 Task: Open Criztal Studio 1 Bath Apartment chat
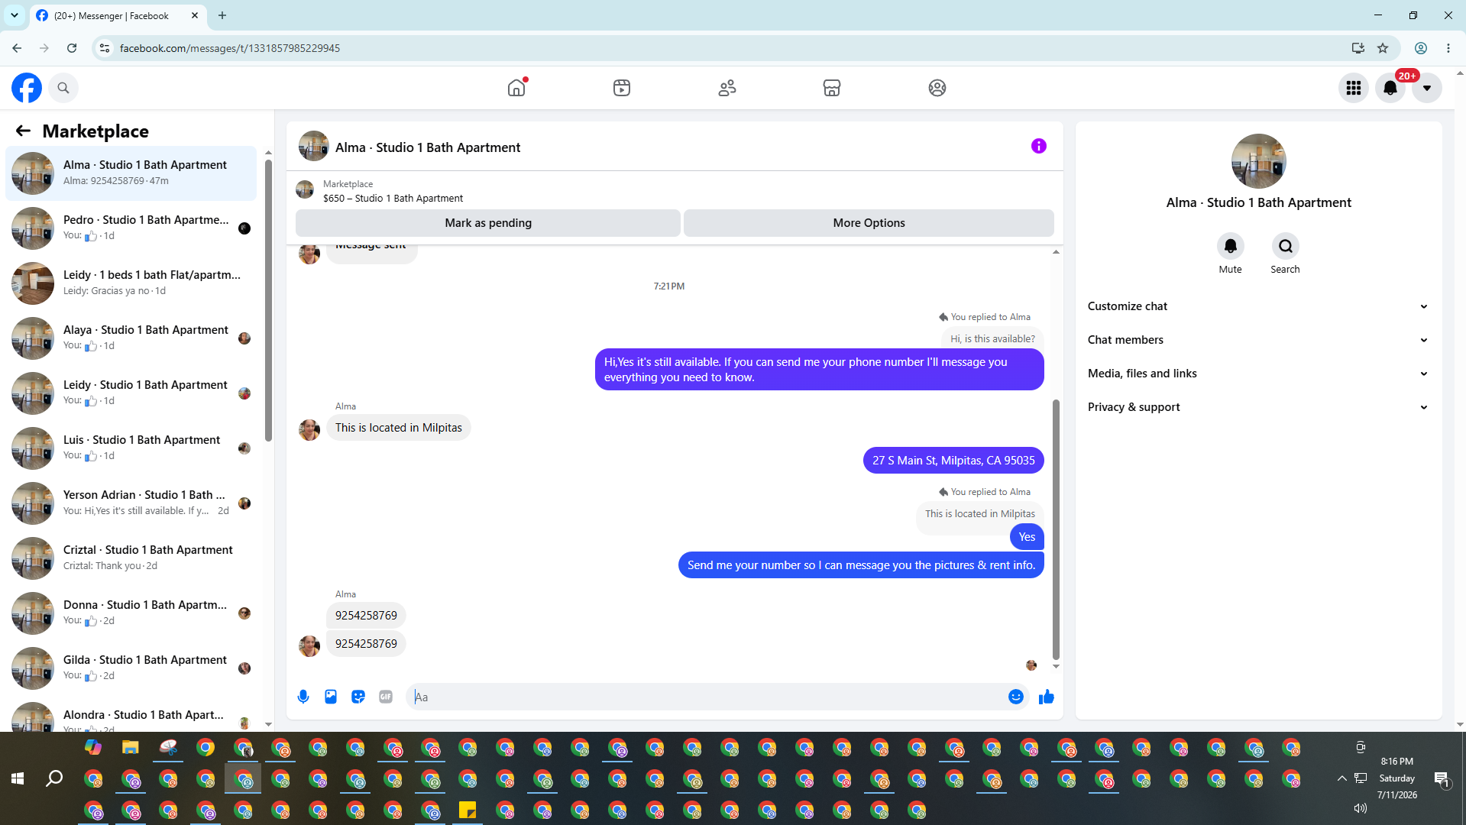[x=131, y=558]
